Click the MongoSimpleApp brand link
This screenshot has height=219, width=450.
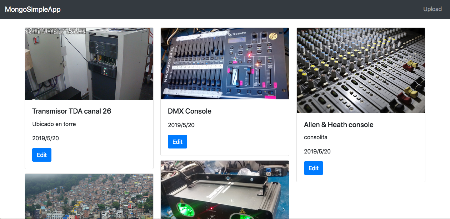33,9
